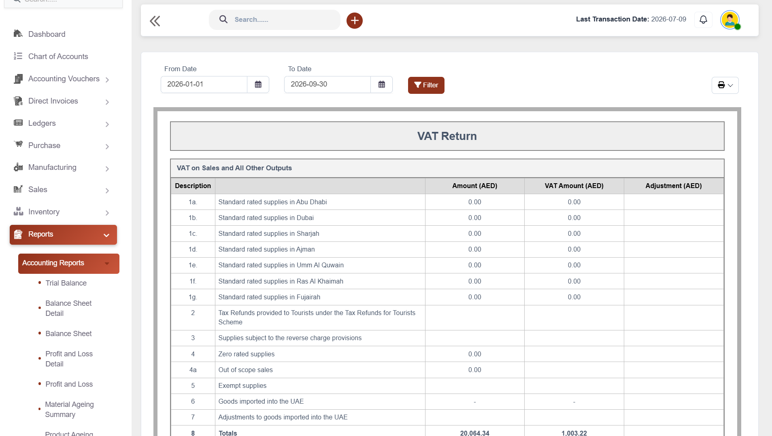The width and height of the screenshot is (772, 436).
Task: Click the Dashboard icon in sidebar
Action: [x=18, y=34]
